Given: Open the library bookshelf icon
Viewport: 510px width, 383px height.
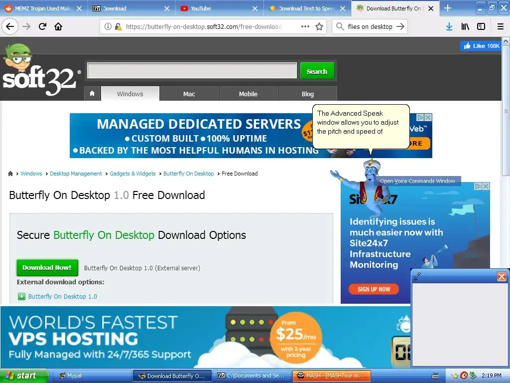Looking at the screenshot, I should click(465, 26).
